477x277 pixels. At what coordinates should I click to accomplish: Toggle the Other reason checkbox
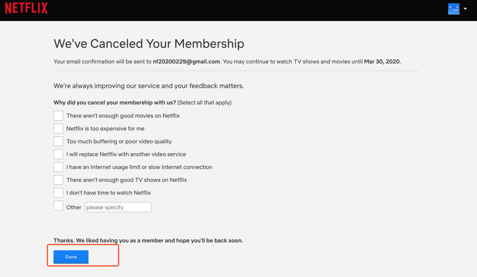pyautogui.click(x=58, y=206)
